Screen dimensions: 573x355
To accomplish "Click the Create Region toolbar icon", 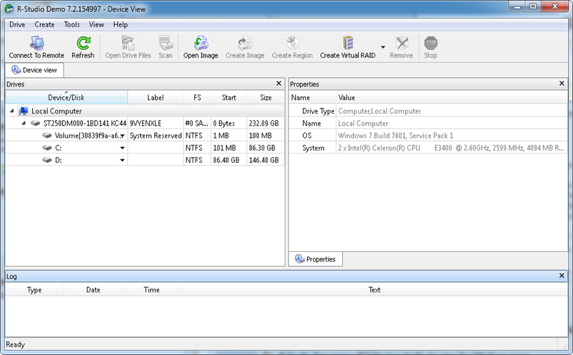I will click(292, 43).
